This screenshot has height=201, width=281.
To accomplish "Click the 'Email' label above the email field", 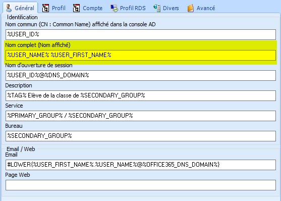I will pos(11,155).
